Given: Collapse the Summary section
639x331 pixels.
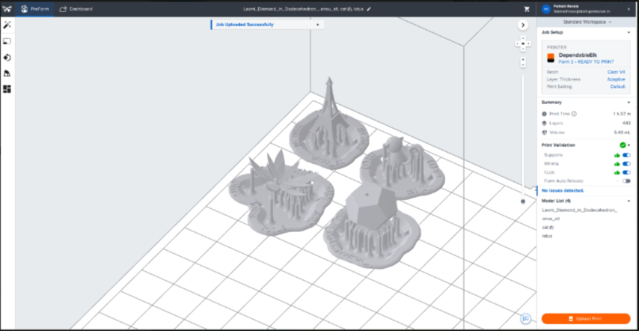Looking at the screenshot, I should click(629, 103).
